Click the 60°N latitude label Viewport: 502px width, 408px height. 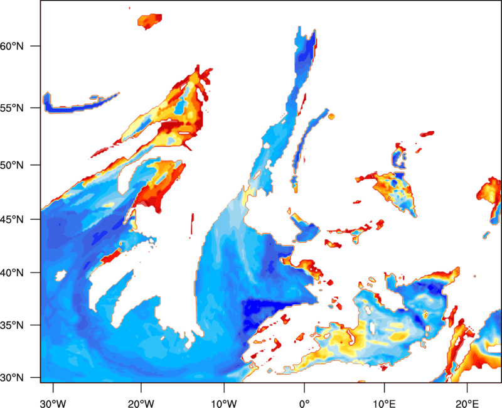(x=12, y=46)
